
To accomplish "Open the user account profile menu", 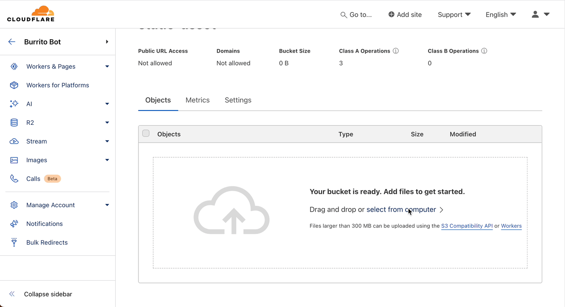I will click(x=540, y=15).
